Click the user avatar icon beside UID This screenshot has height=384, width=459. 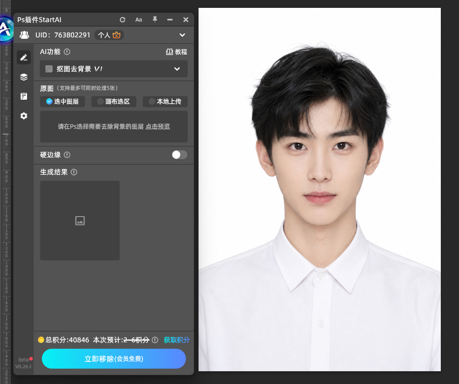24,35
